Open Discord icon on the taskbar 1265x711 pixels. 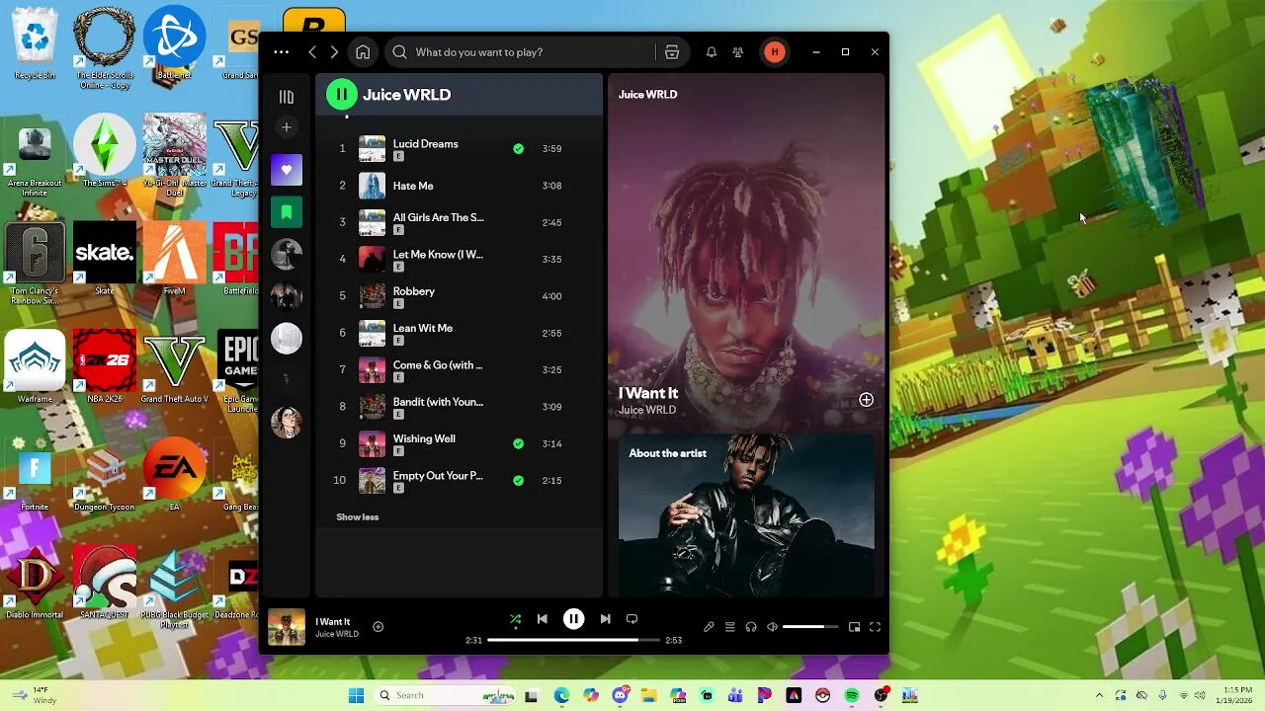[x=620, y=696]
